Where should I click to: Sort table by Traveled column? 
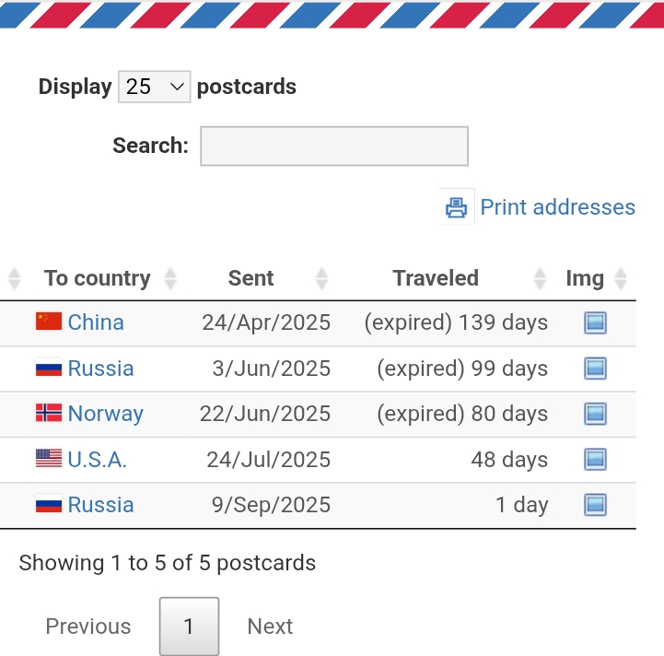point(436,278)
